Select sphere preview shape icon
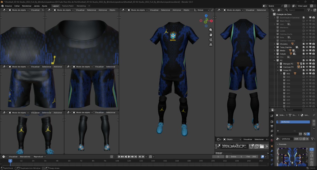This screenshot has height=170, width=317. pos(312,153)
